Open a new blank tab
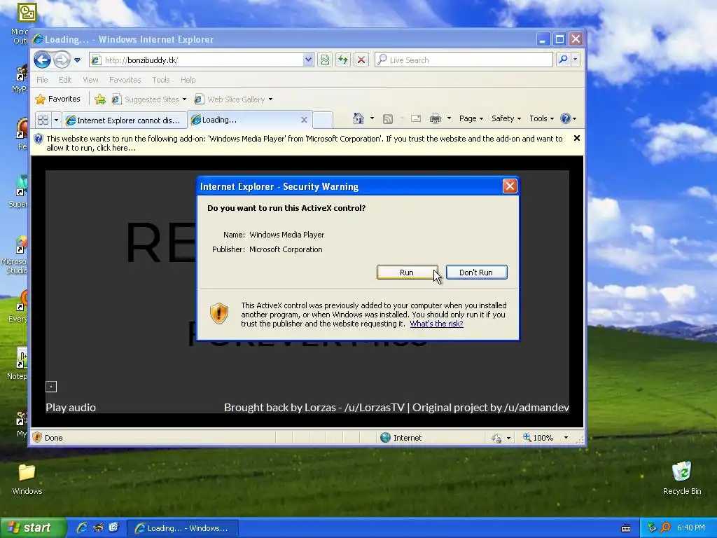The image size is (717, 538). [x=323, y=120]
